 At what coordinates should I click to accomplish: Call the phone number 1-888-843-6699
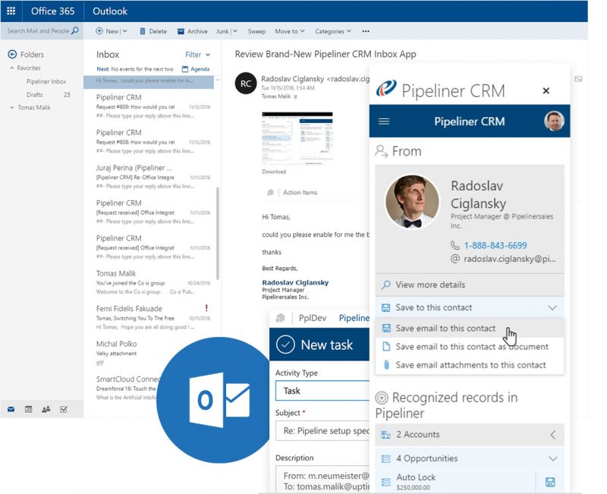[495, 245]
